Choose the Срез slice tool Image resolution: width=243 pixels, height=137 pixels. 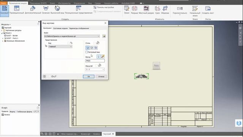tap(158, 10)
